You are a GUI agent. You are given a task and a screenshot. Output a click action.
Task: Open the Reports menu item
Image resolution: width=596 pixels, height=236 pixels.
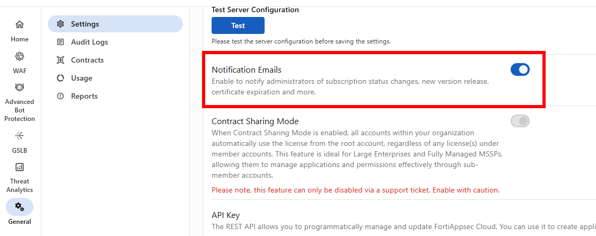pyautogui.click(x=84, y=96)
